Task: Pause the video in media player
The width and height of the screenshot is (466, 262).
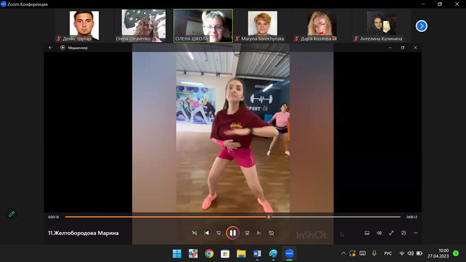Action: (232, 233)
